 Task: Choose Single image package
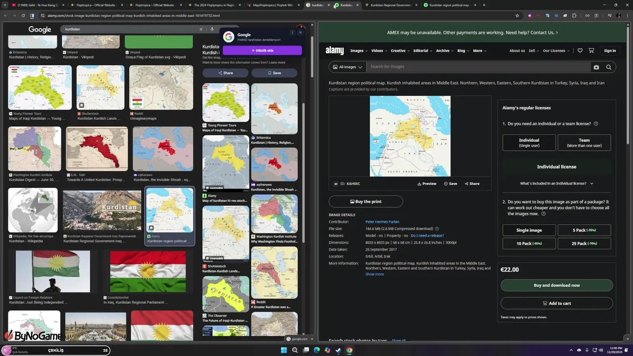coord(529,230)
